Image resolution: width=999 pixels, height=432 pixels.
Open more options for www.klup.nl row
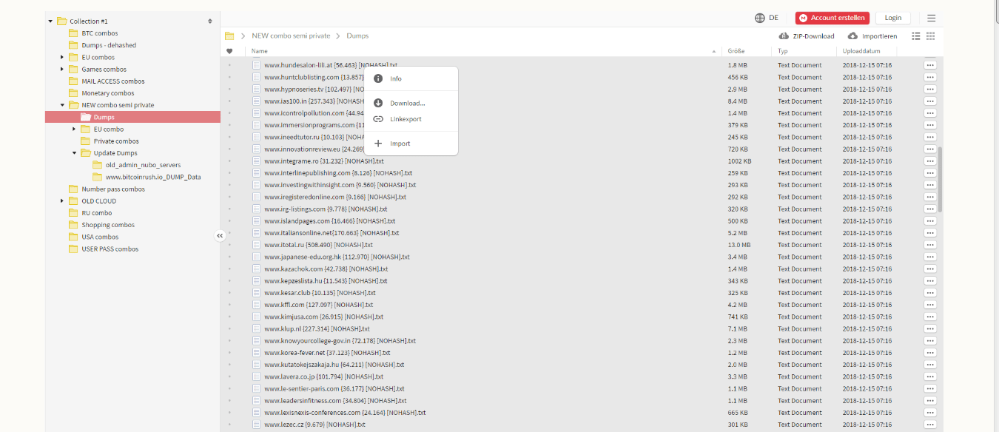[930, 329]
